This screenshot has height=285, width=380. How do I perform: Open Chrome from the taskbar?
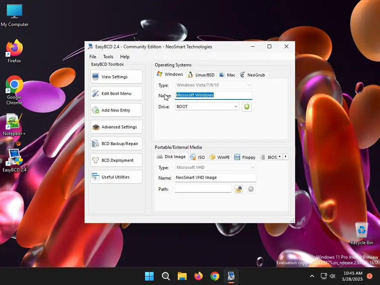click(215, 276)
